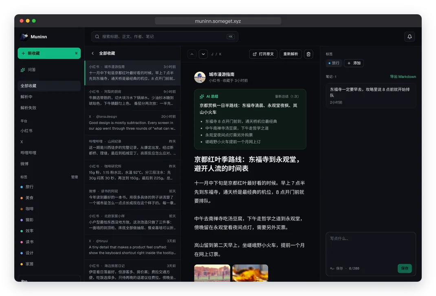The height and width of the screenshot is (296, 436).
Task: Click the macOS green fullscreen window button
Action: coord(34,21)
